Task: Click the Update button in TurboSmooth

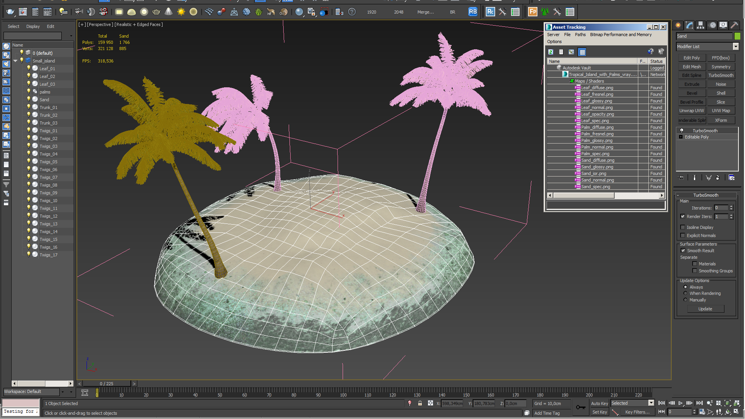Action: pos(705,309)
